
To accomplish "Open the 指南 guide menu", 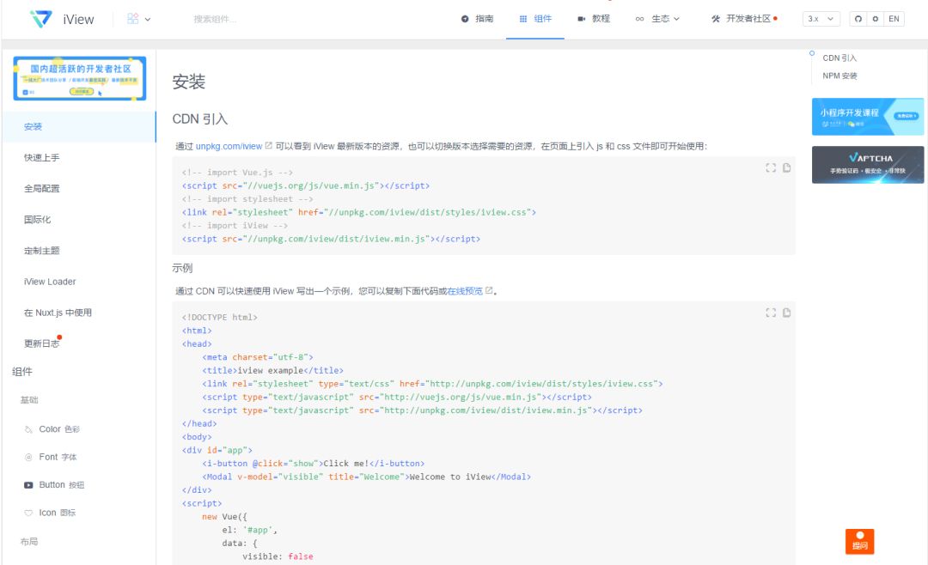I will click(477, 19).
